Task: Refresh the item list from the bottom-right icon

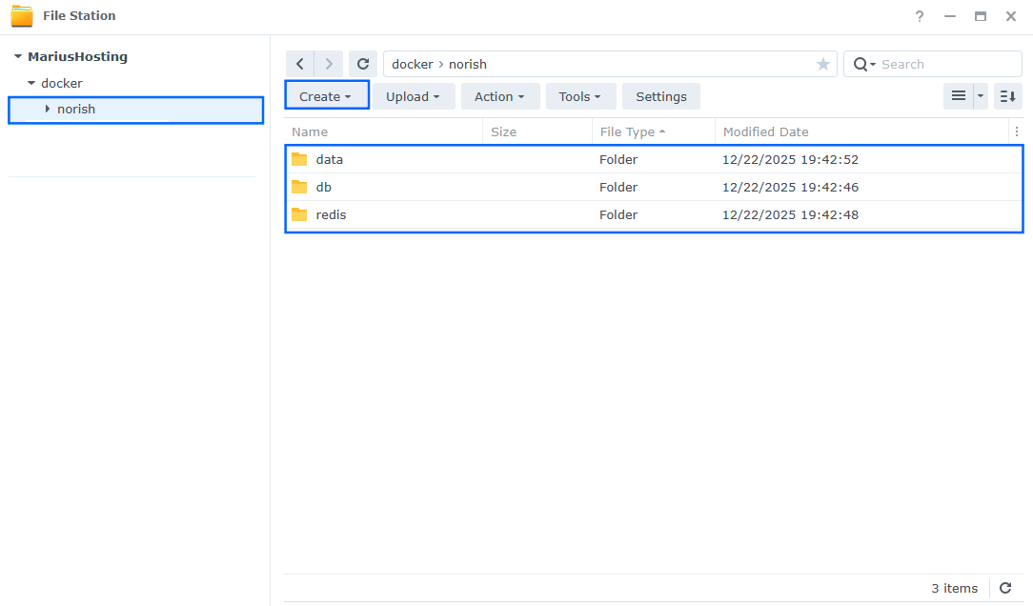Action: [1005, 588]
